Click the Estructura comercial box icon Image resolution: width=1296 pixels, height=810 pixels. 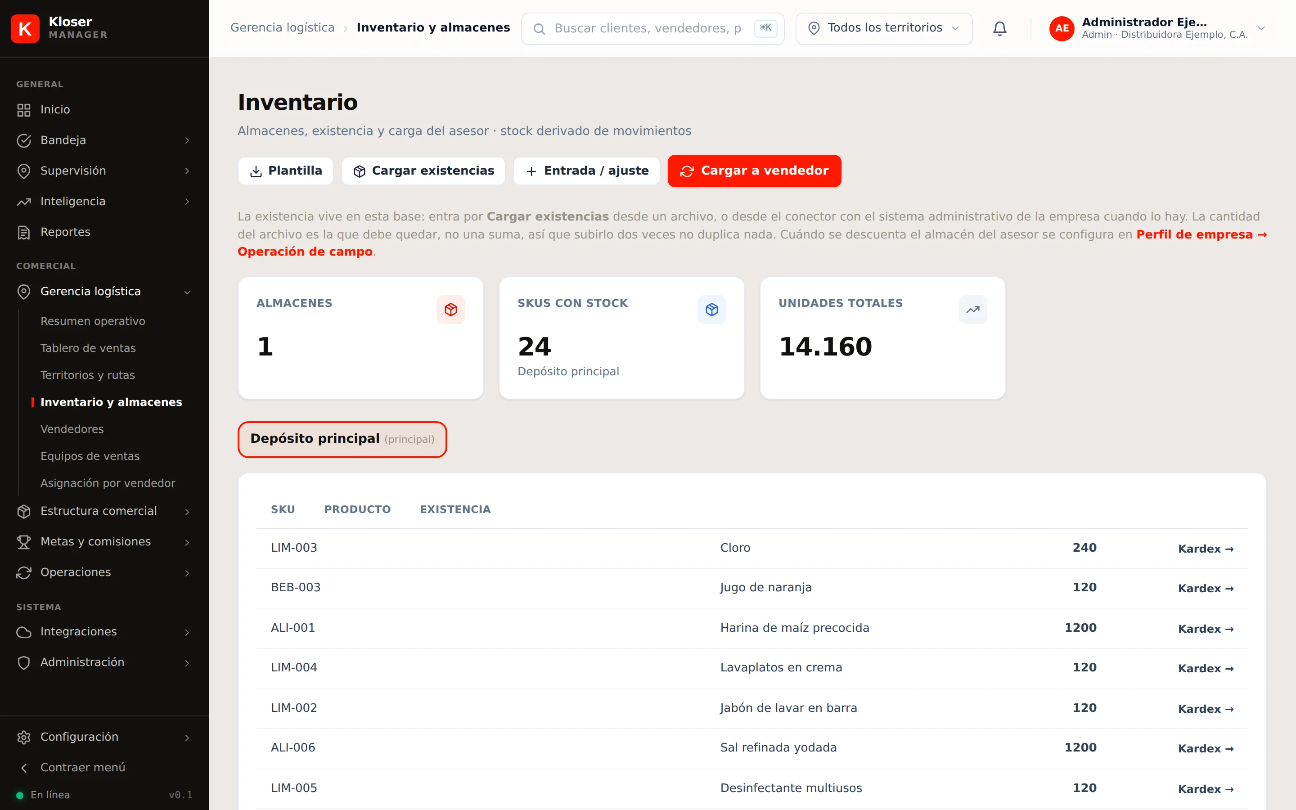coord(23,512)
